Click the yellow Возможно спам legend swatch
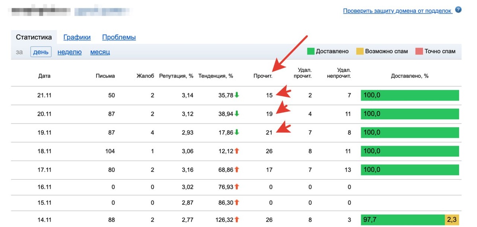The image size is (477, 227). pyautogui.click(x=360, y=51)
